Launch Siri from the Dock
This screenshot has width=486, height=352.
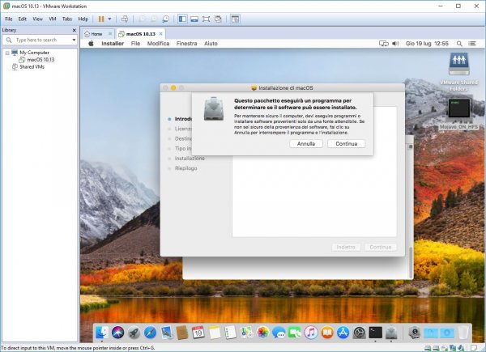117,333
